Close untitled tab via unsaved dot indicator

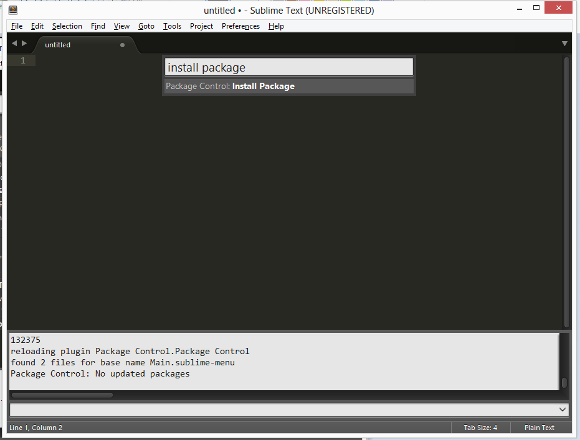pyautogui.click(x=123, y=45)
